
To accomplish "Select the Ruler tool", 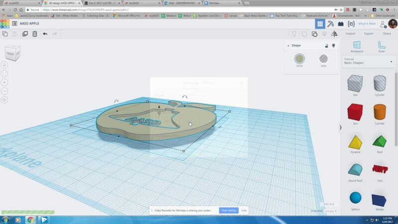I will 382,46.
